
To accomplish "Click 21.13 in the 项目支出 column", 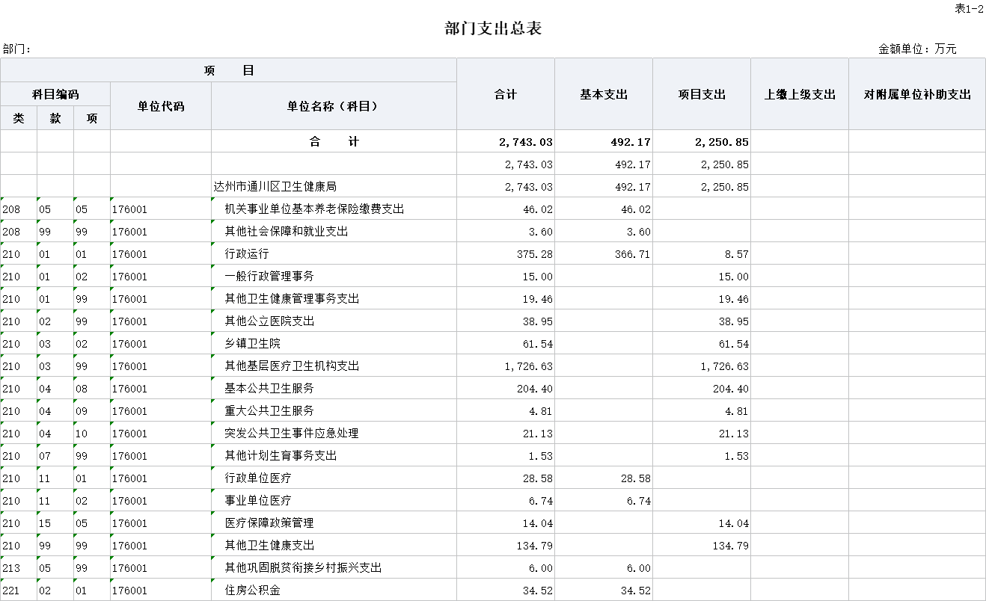I will [x=734, y=434].
